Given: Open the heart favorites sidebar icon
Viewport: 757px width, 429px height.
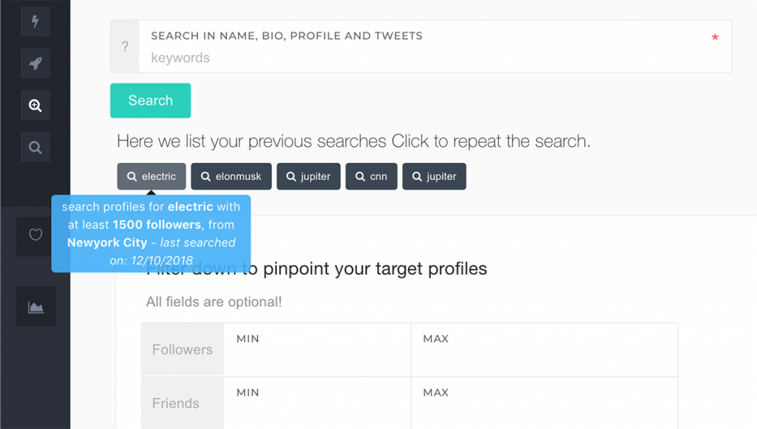Looking at the screenshot, I should (35, 236).
